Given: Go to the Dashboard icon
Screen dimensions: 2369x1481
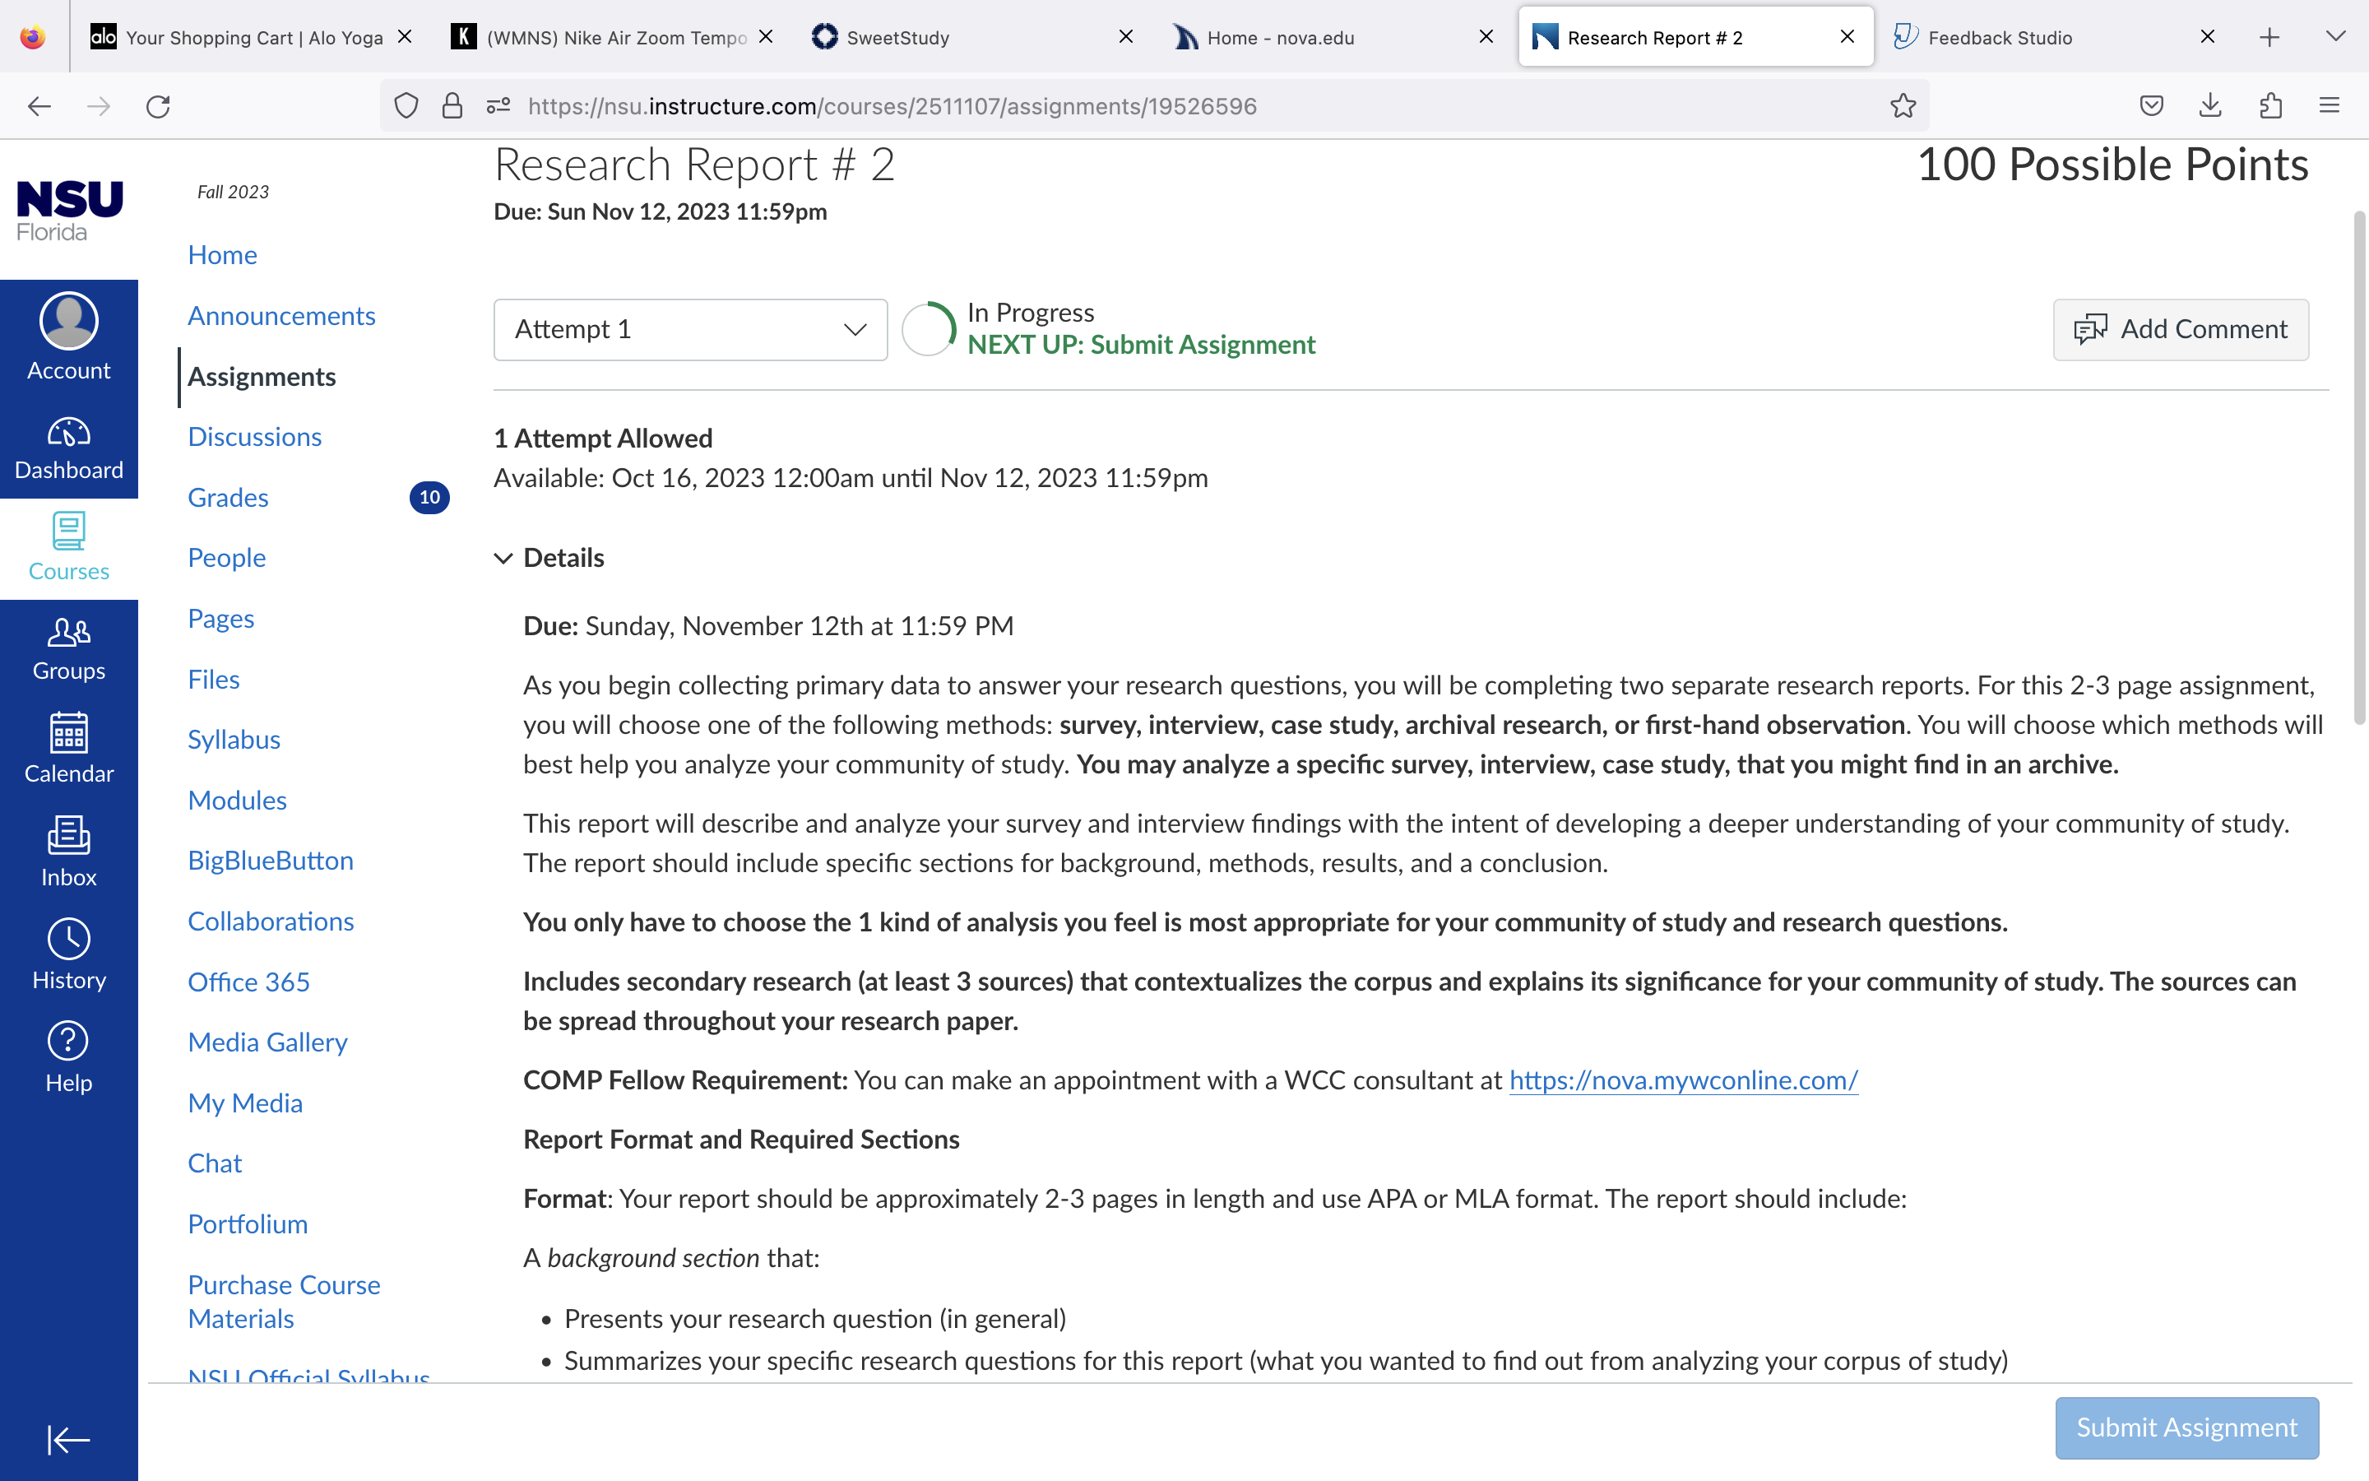Looking at the screenshot, I should point(68,432).
